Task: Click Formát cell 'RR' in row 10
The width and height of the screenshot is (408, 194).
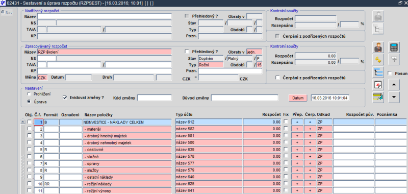Action: (51, 184)
